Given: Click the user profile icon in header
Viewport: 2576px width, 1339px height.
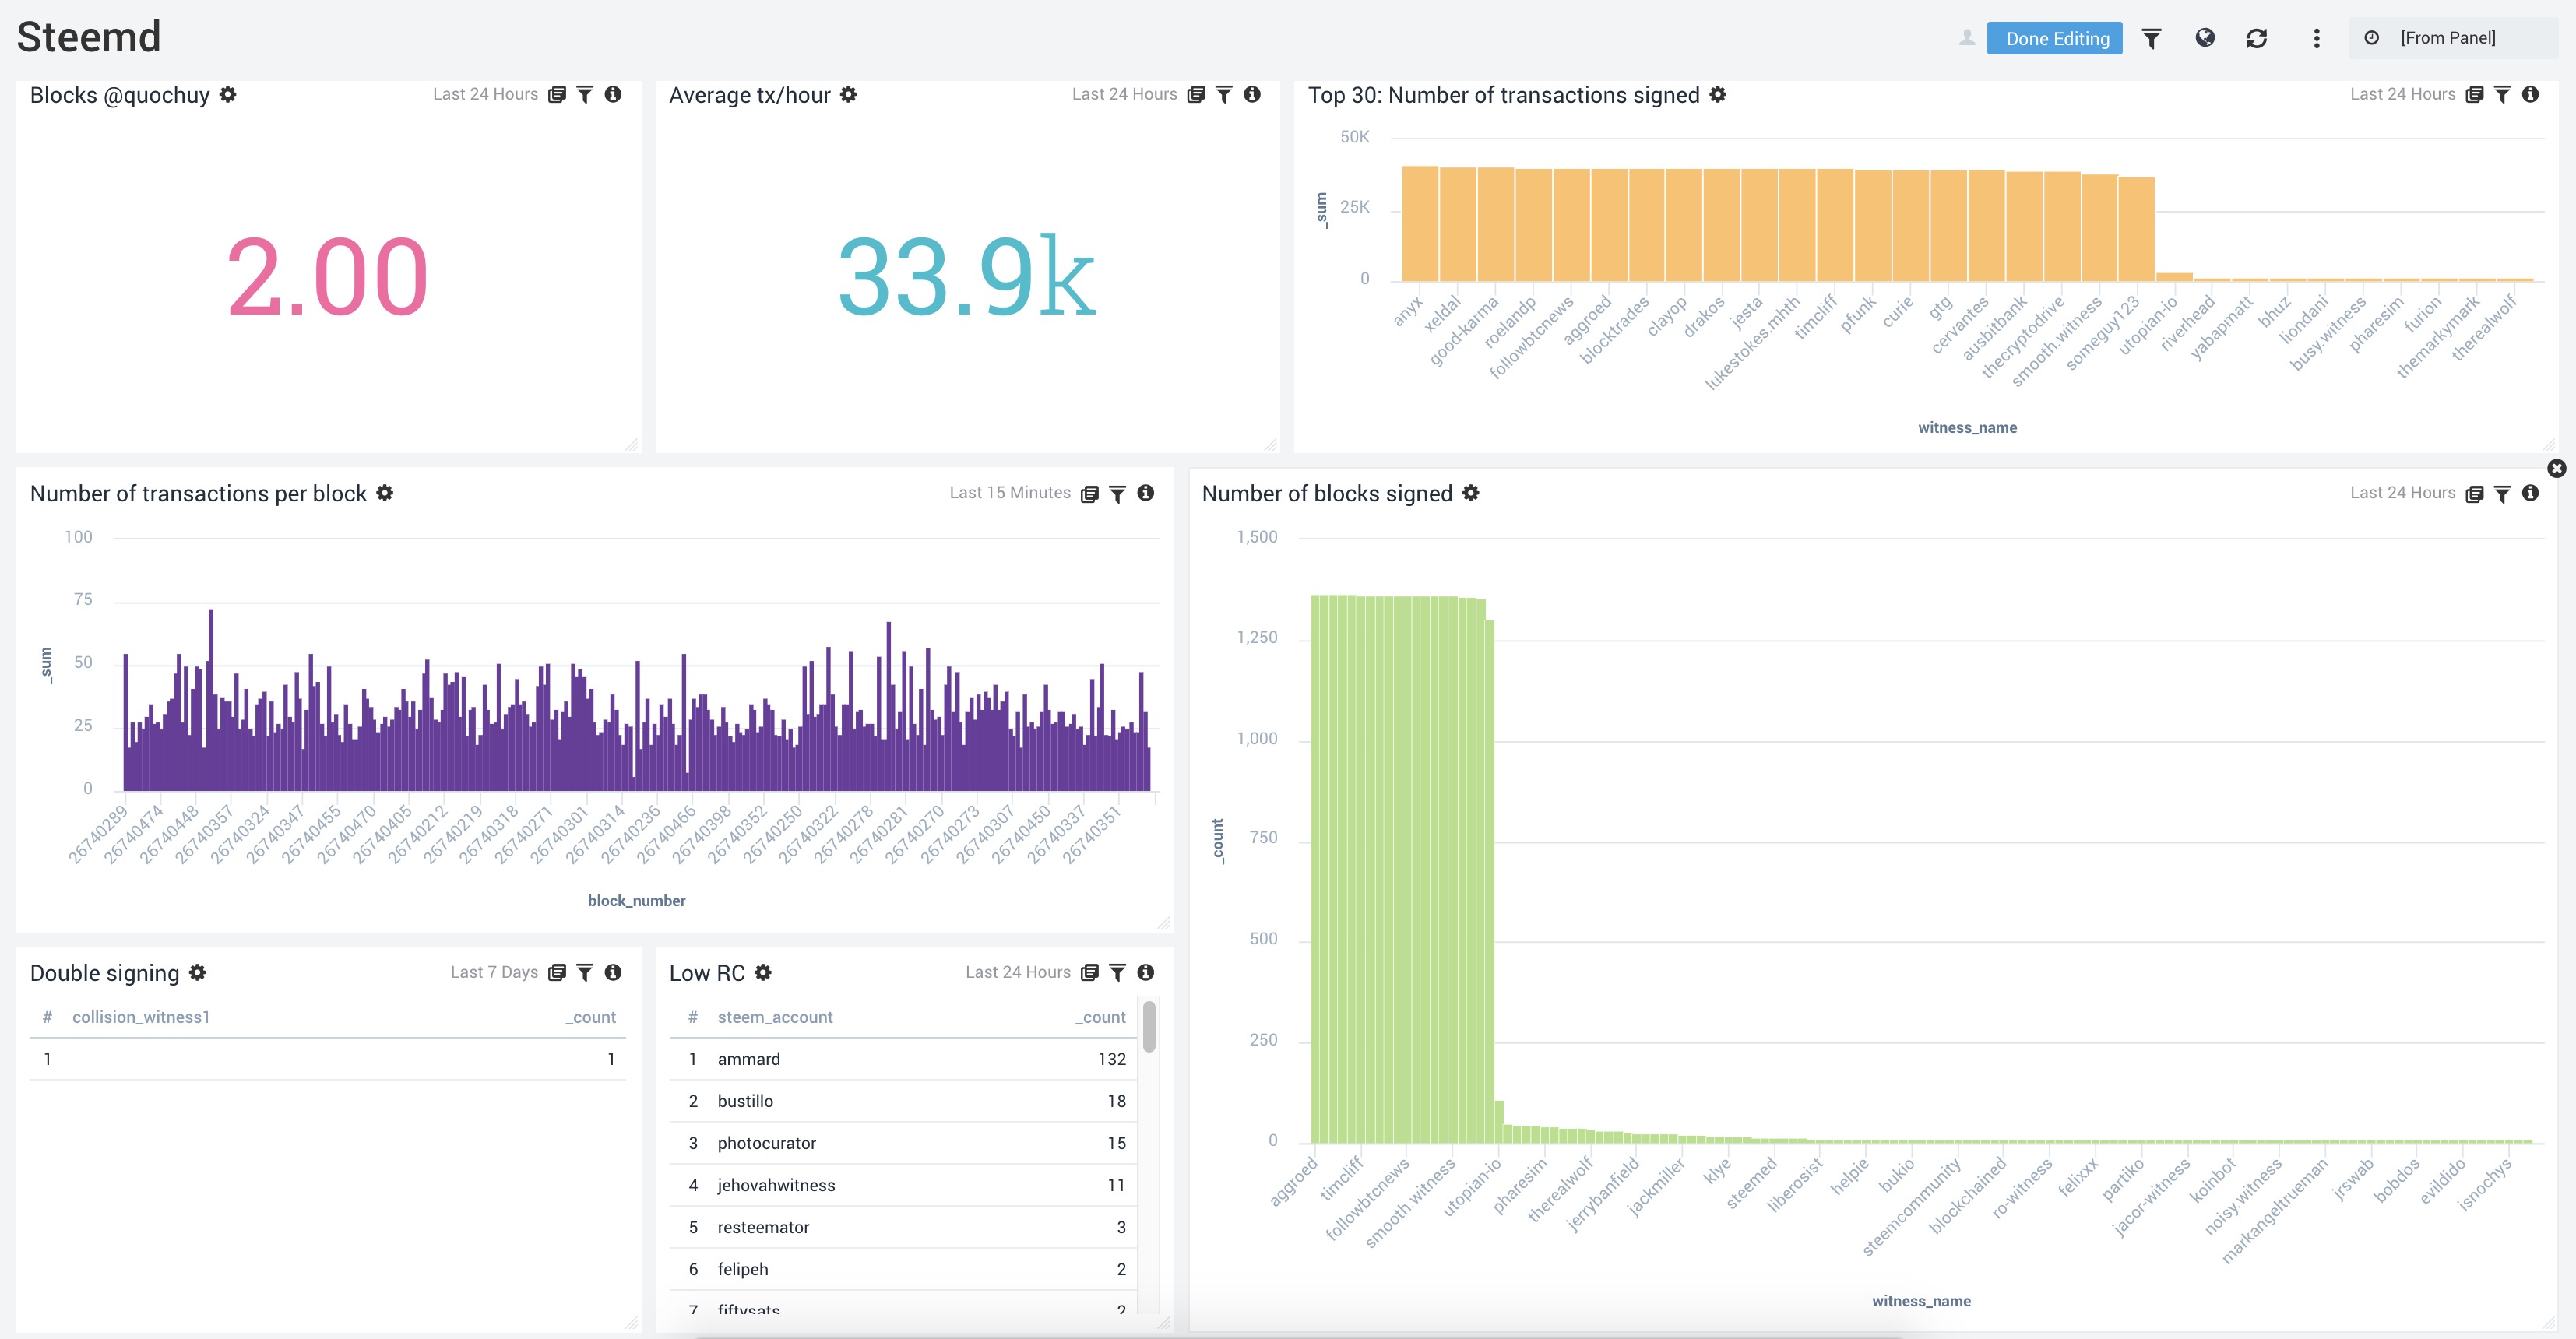Looking at the screenshot, I should (1966, 38).
